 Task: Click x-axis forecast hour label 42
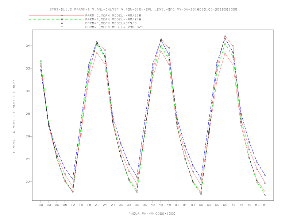pos(153,205)
